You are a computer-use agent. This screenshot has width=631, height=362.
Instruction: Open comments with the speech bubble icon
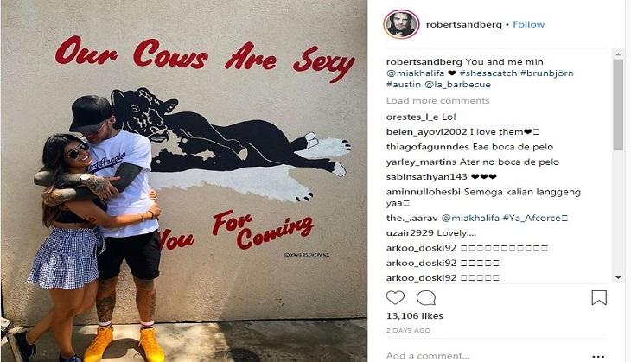(x=426, y=298)
